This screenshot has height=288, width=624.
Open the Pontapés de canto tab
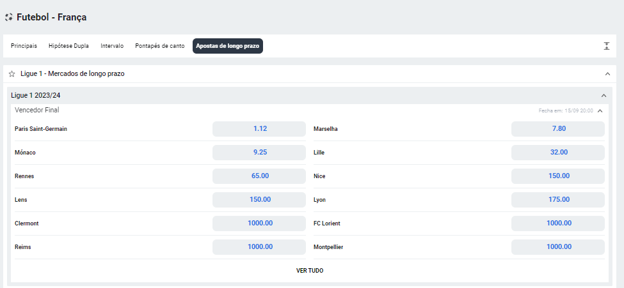[160, 46]
